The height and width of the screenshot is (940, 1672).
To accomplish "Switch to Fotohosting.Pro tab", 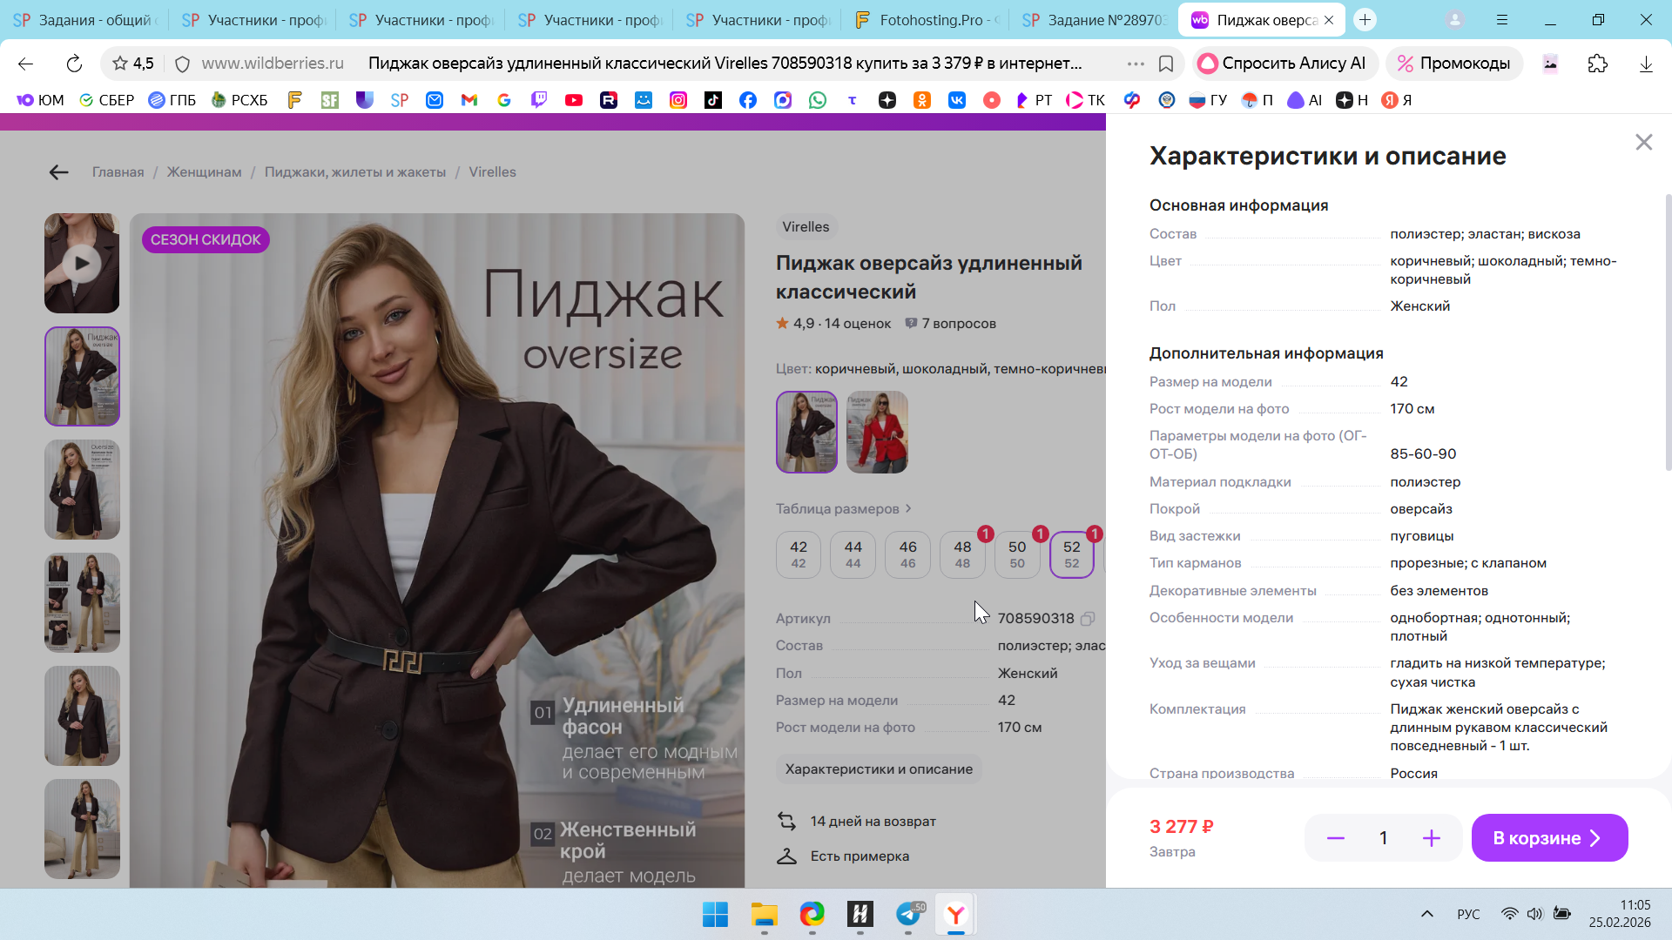I will point(927,19).
